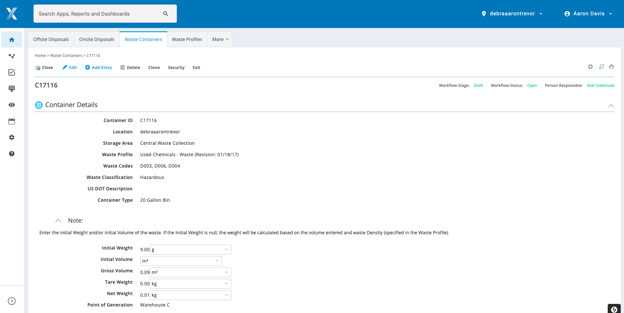Click the D003, D006, D004 waste codes

pos(160,166)
